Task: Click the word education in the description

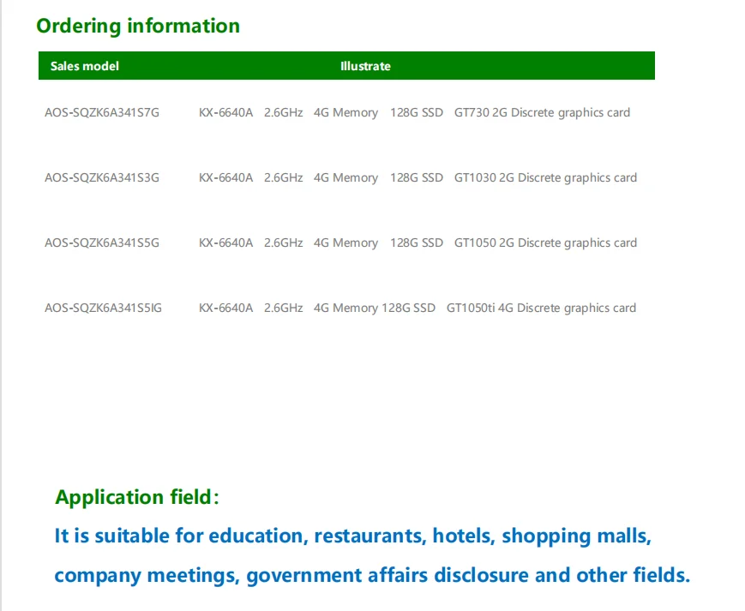Action: [x=256, y=536]
